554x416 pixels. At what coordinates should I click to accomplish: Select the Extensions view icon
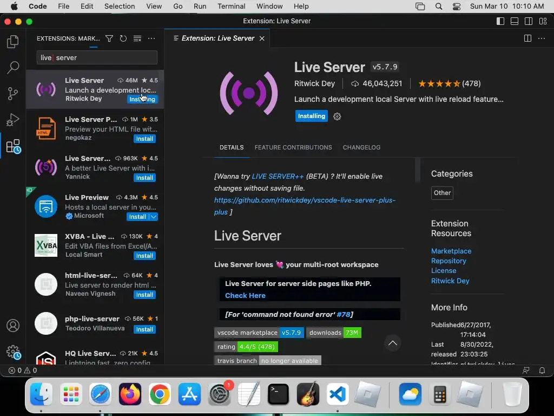tap(14, 146)
